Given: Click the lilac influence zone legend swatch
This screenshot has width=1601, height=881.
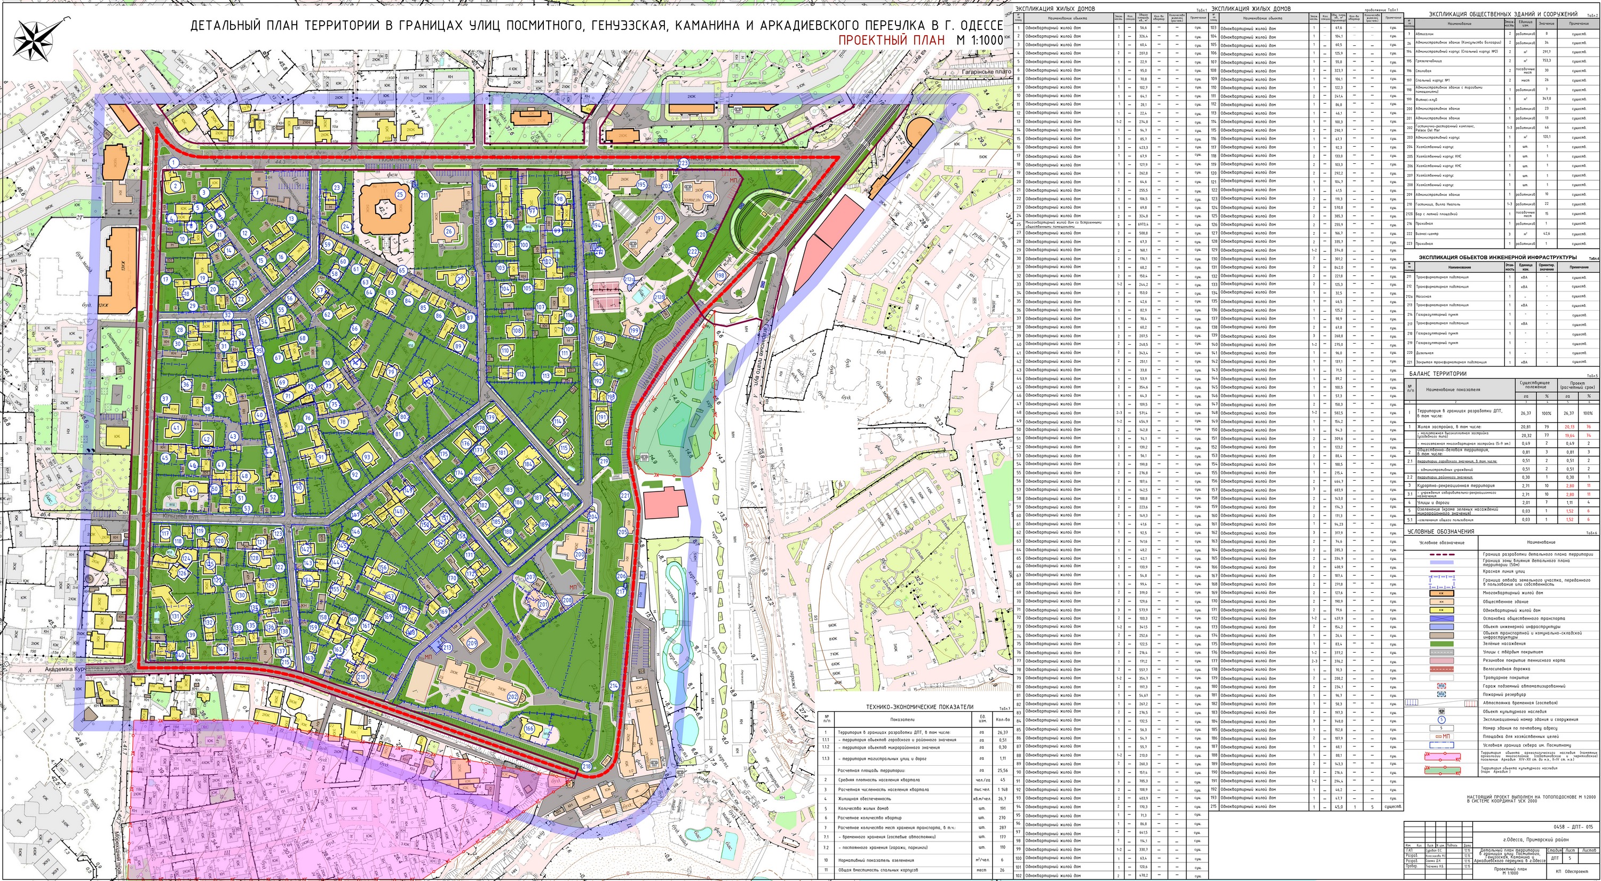Looking at the screenshot, I should pos(1442,562).
